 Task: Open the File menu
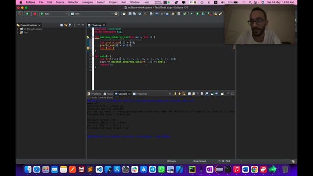pyautogui.click(x=41, y=2)
